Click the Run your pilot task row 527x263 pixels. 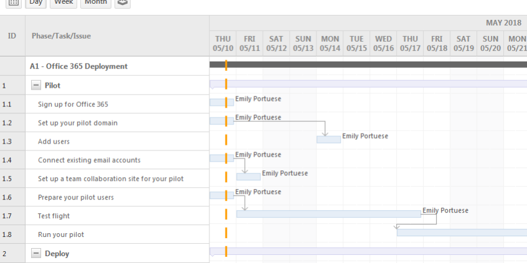pyautogui.click(x=60, y=234)
